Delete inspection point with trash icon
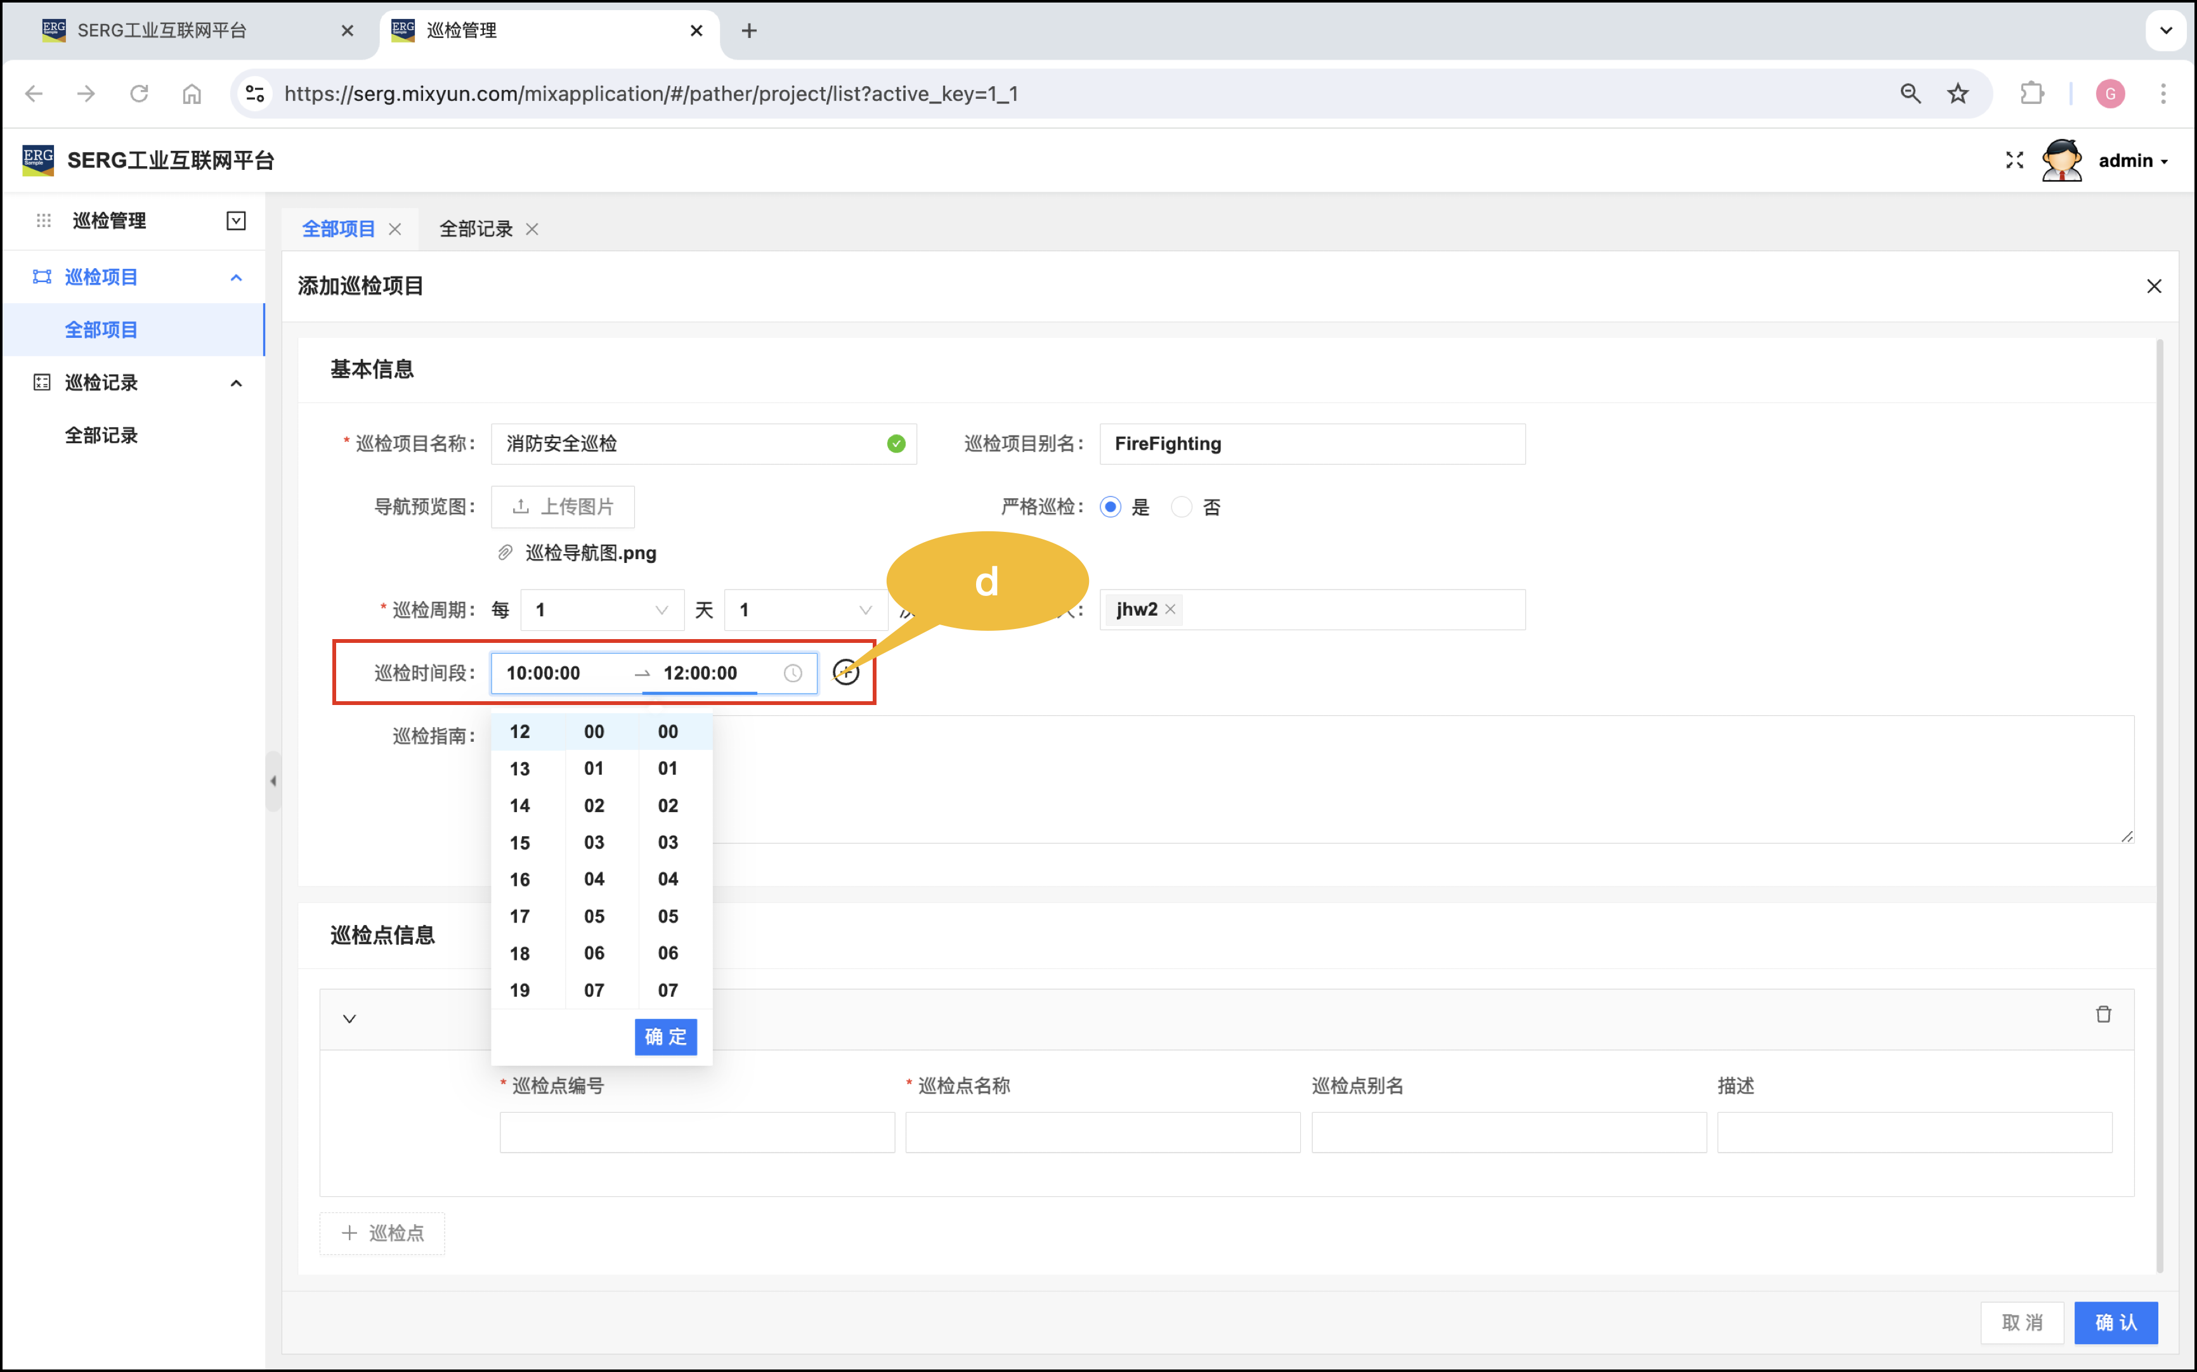2197x1372 pixels. (2102, 1014)
